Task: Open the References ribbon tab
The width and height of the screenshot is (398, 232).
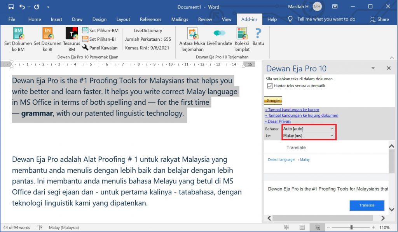Action: pyautogui.click(x=150, y=19)
